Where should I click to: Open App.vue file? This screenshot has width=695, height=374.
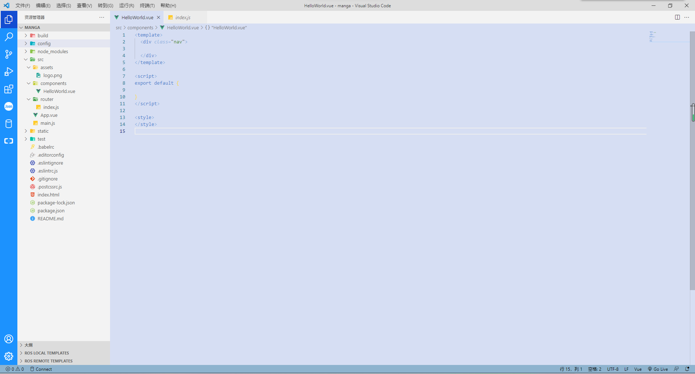coord(64,115)
